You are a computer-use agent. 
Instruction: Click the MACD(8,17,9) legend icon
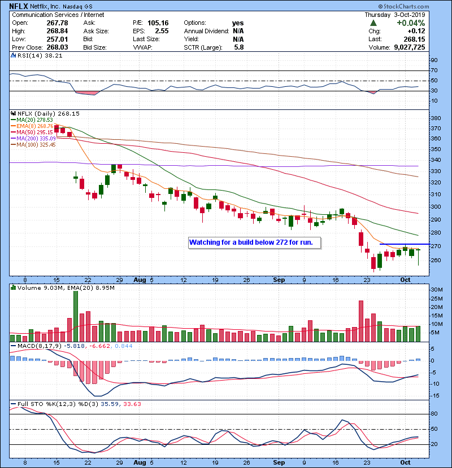tap(13, 346)
